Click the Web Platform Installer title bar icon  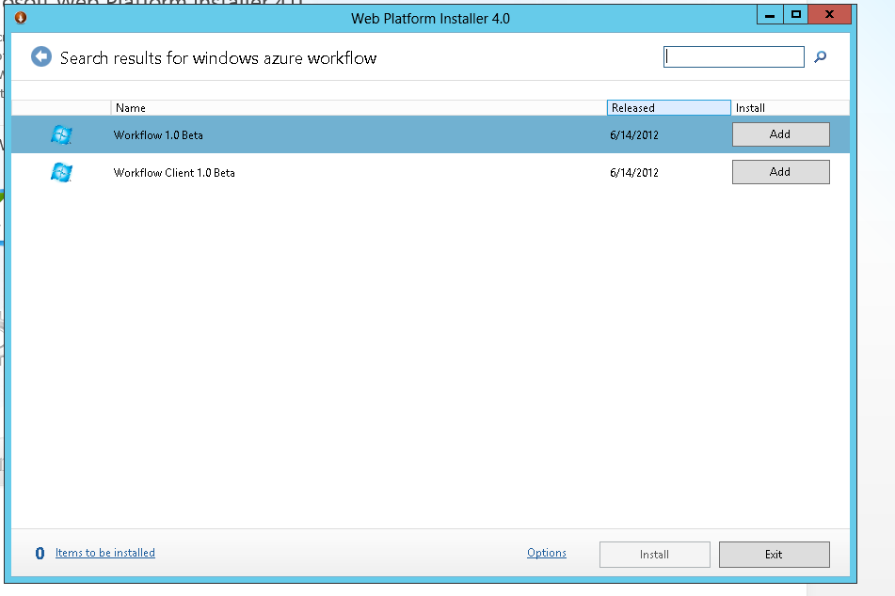(x=21, y=17)
